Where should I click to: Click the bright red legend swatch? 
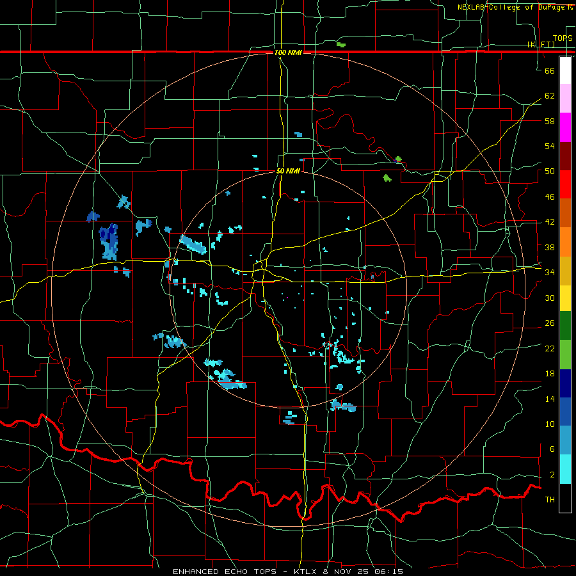click(x=565, y=184)
